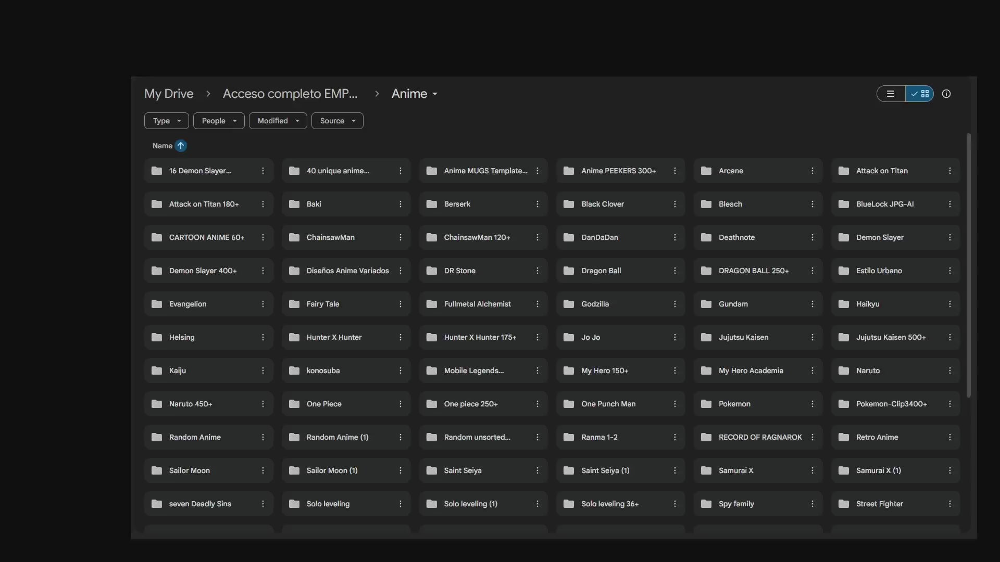
Task: Click the vertical scrollbar of folder list
Action: (968, 265)
